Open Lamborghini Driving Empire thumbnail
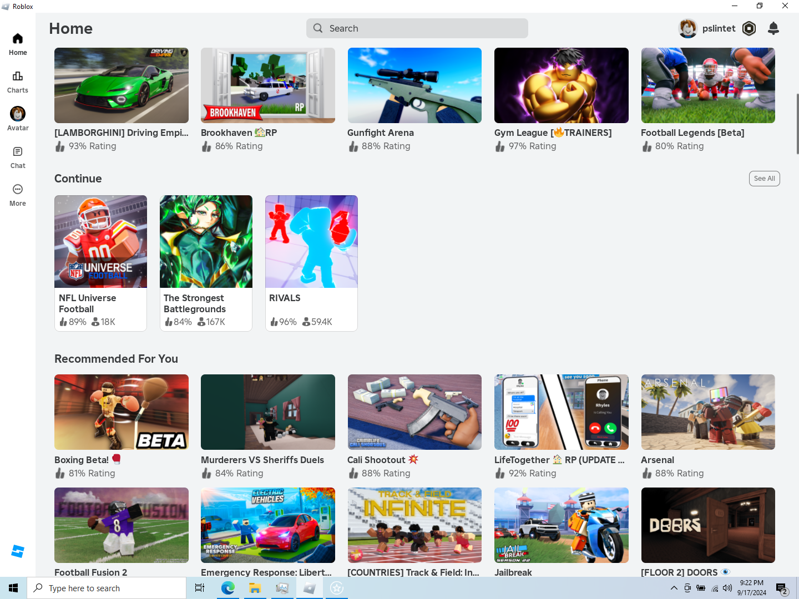The width and height of the screenshot is (799, 599). (122, 85)
